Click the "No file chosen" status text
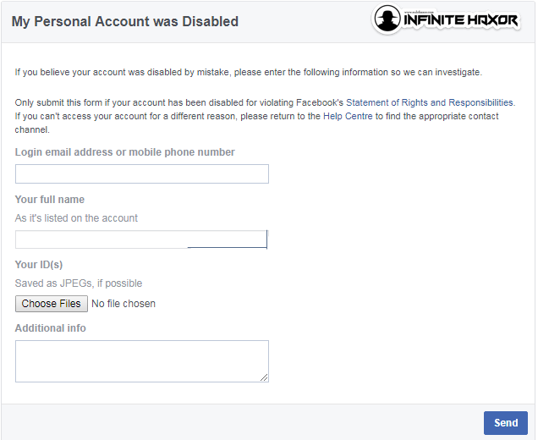Viewport: 538px width, 440px height. coord(124,304)
